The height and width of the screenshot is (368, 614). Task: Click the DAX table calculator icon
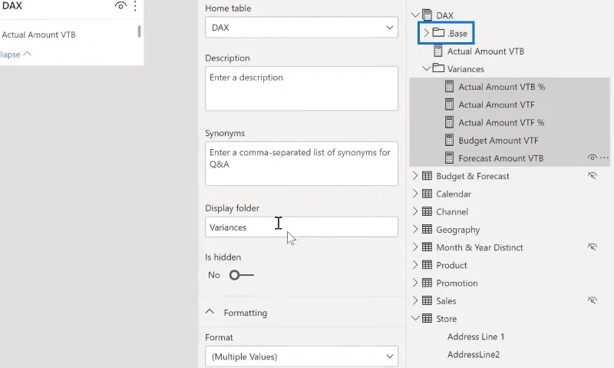pyautogui.click(x=427, y=15)
